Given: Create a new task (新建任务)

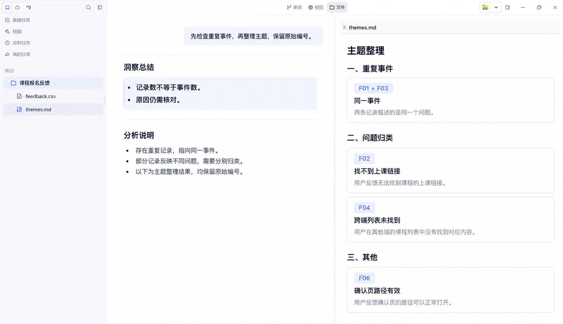Looking at the screenshot, I should [x=18, y=20].
